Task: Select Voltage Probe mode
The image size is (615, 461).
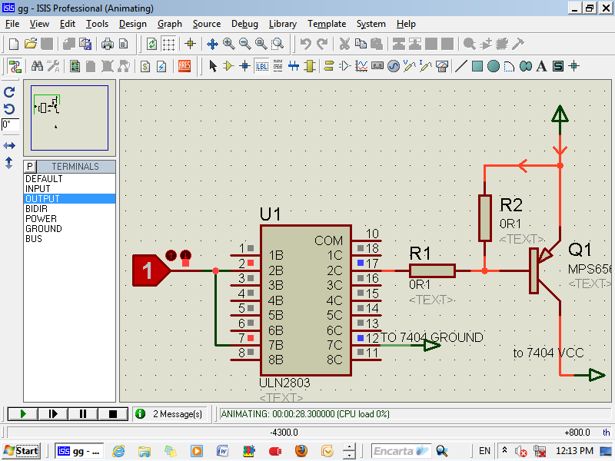Action: tap(409, 66)
